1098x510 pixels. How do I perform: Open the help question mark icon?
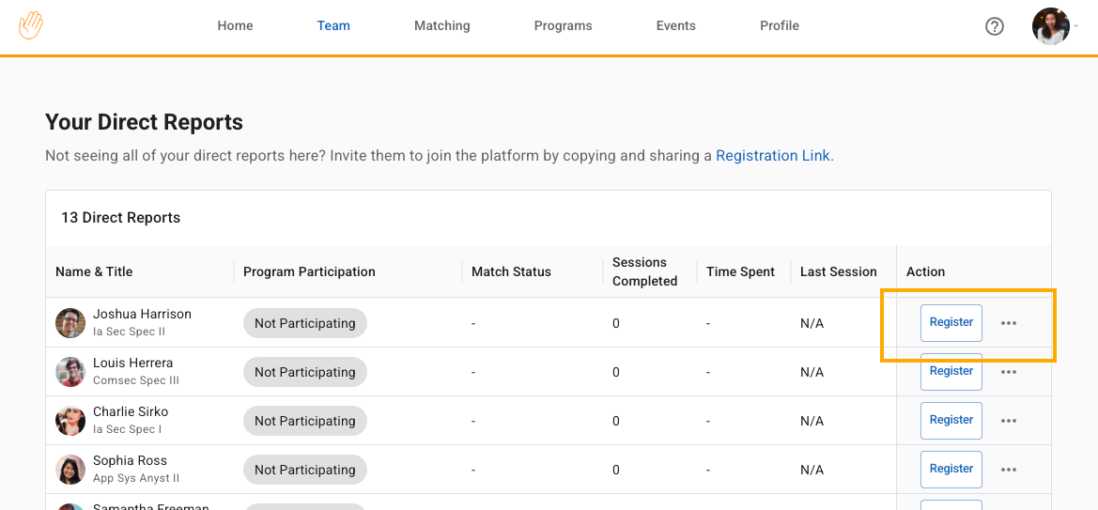point(995,26)
